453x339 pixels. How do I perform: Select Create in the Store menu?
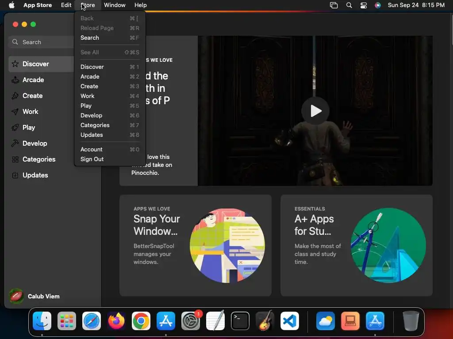pos(110,86)
